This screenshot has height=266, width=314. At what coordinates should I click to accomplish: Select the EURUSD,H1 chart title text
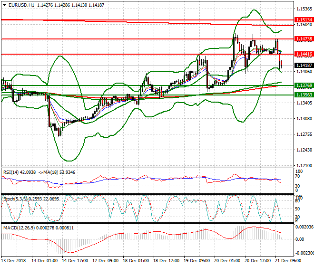21,5
